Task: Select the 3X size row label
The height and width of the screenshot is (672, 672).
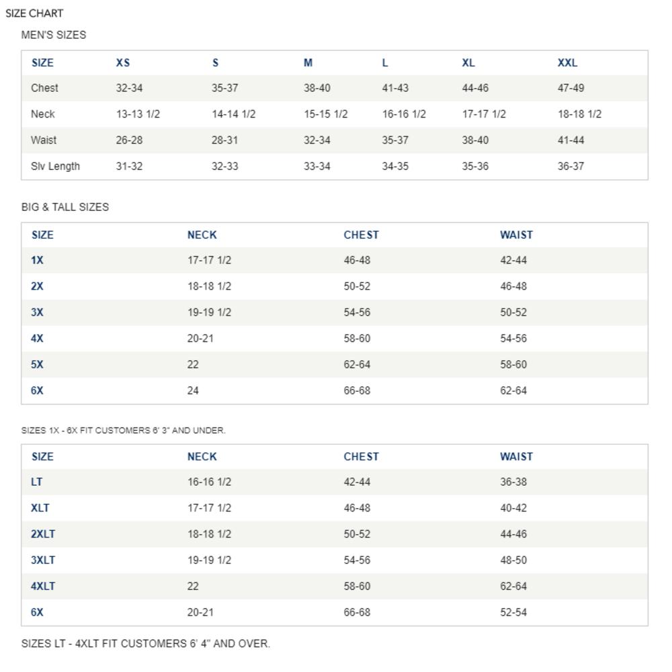Action: tap(37, 312)
